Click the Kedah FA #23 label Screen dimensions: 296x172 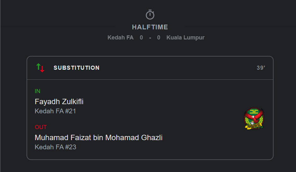(55, 147)
